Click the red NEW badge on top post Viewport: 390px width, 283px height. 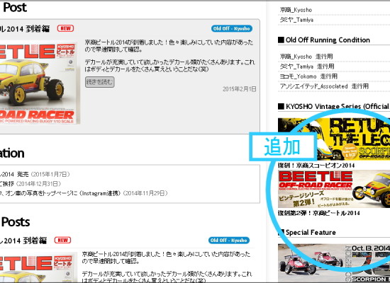click(65, 28)
